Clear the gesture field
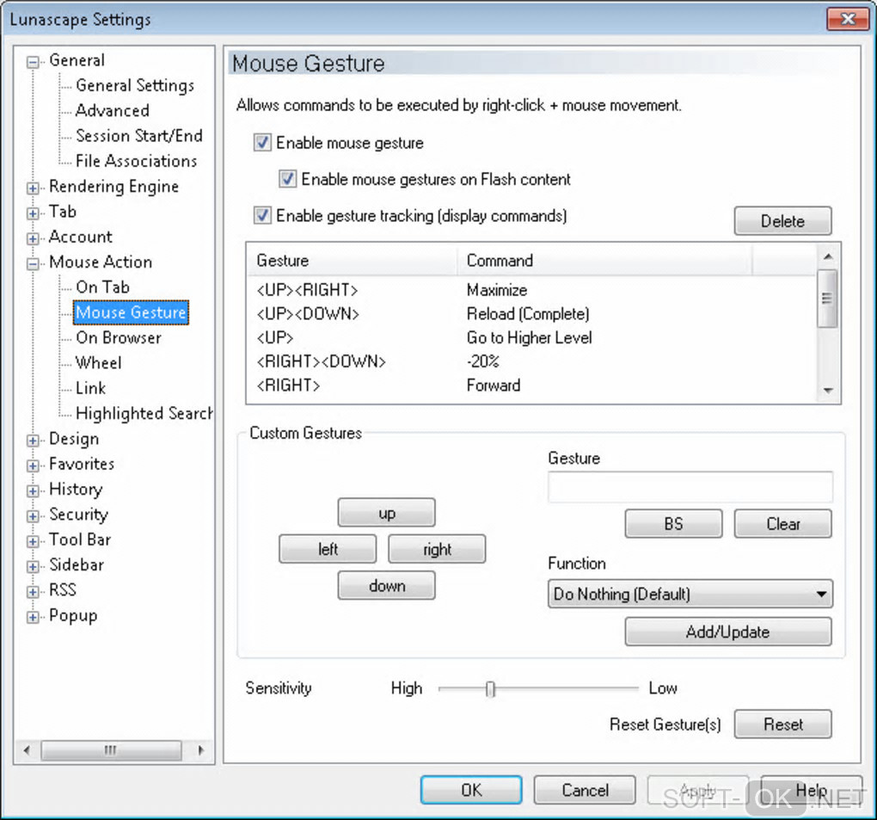The width and height of the screenshot is (877, 820). (782, 524)
